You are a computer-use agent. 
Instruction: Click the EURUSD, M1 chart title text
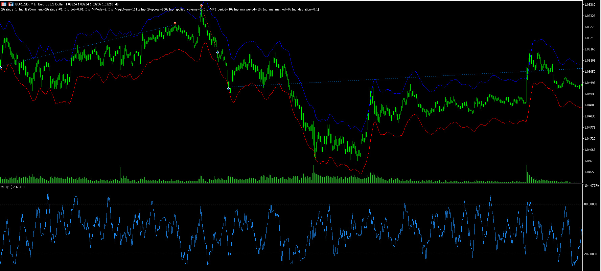[67, 4]
